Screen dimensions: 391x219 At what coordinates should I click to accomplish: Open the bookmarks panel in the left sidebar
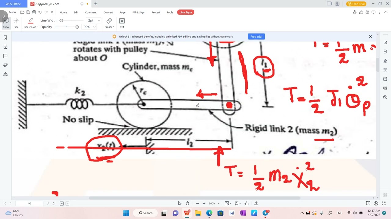pos(5,38)
